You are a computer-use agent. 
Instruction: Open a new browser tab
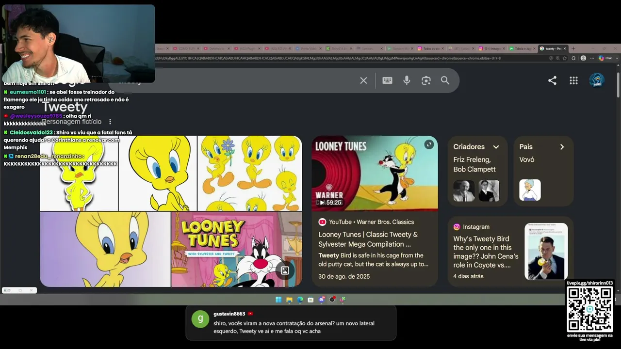coord(573,48)
